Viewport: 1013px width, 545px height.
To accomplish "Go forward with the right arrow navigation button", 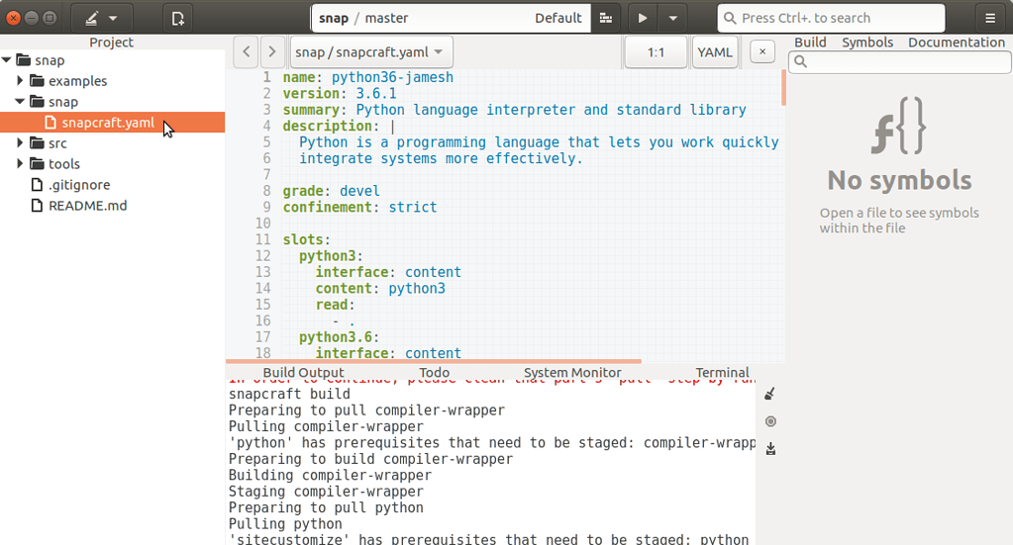I will coord(272,52).
